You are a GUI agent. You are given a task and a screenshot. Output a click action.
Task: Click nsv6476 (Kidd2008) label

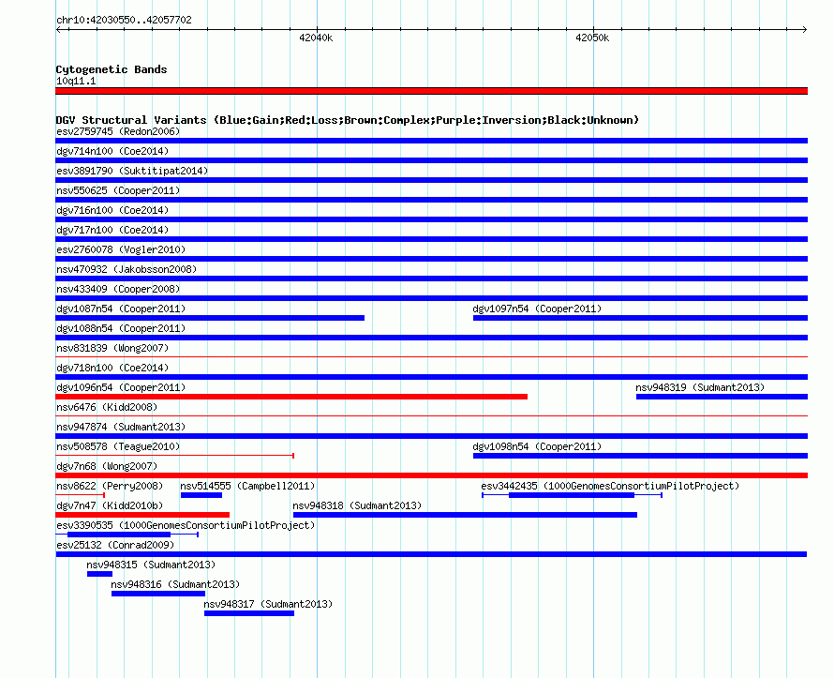tap(107, 407)
